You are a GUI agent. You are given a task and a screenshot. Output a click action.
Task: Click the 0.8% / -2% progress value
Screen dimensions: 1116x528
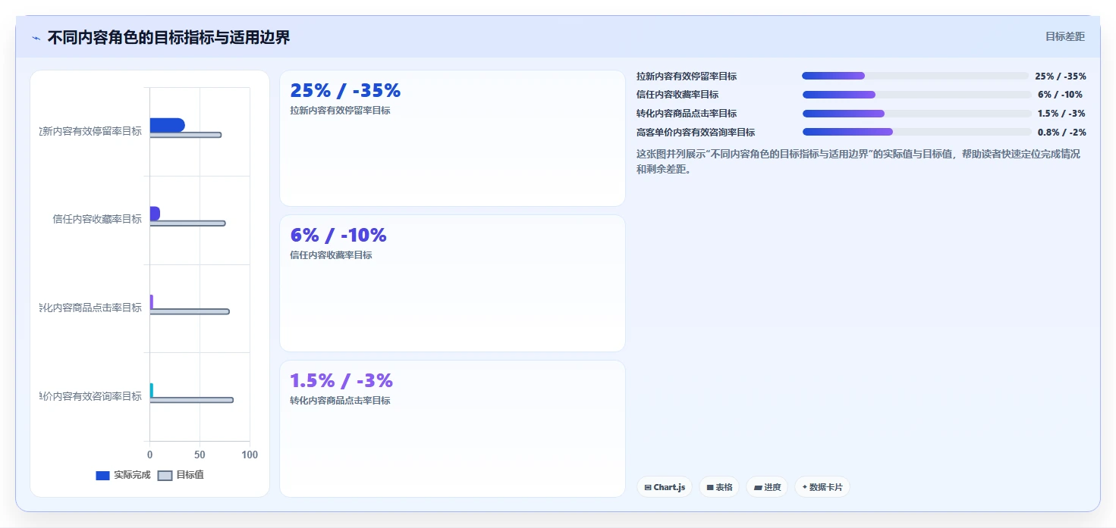tap(1062, 133)
